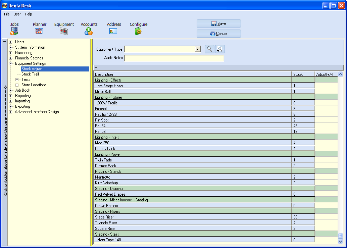This screenshot has height=248, width=347.
Task: Expand the Store Locations tree node
Action: pyautogui.click(x=17, y=85)
